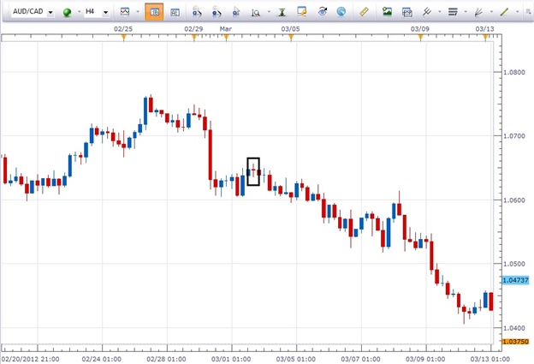Click the 1.0600 price axis label
The image size is (534, 364).
[514, 200]
